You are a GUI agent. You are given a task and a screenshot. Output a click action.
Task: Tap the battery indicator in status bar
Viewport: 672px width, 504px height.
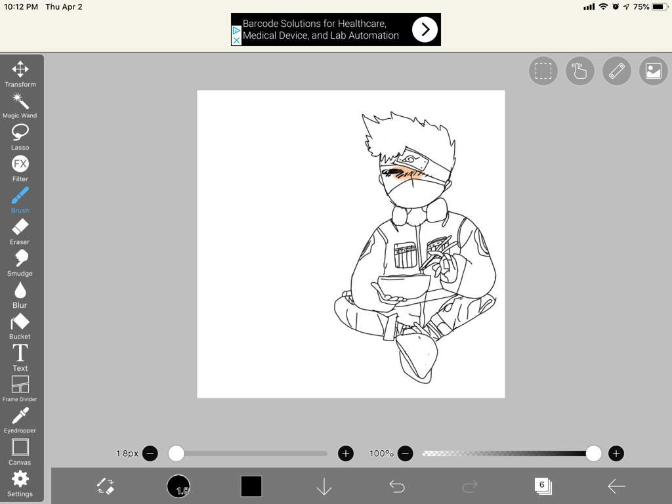click(x=659, y=7)
